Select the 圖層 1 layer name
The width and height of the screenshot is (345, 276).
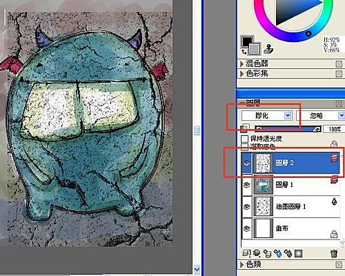(x=284, y=185)
